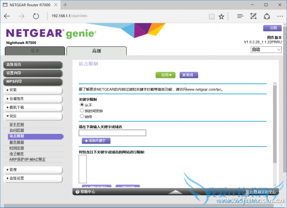Open 设置向导 in the sidebar
This screenshot has width=287, height=208.
(x=33, y=73)
